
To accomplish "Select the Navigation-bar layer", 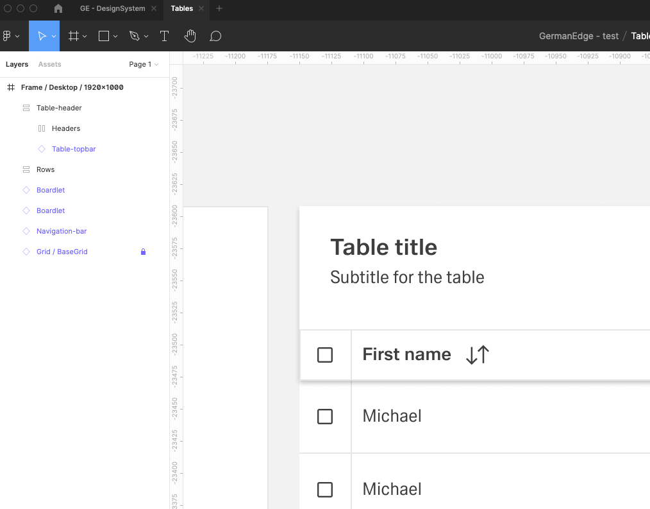I will click(x=62, y=231).
